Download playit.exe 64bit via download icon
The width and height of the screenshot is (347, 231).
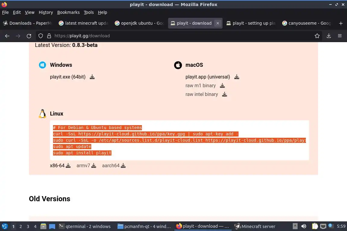tap(92, 77)
